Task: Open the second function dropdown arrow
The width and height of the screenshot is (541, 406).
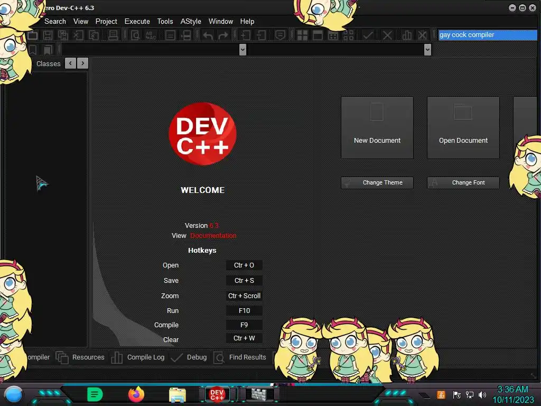Action: [x=427, y=50]
